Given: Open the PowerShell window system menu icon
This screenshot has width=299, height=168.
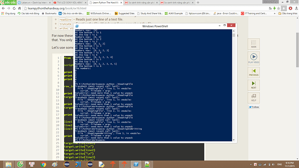Looking at the screenshot, I should (x=77, y=26).
